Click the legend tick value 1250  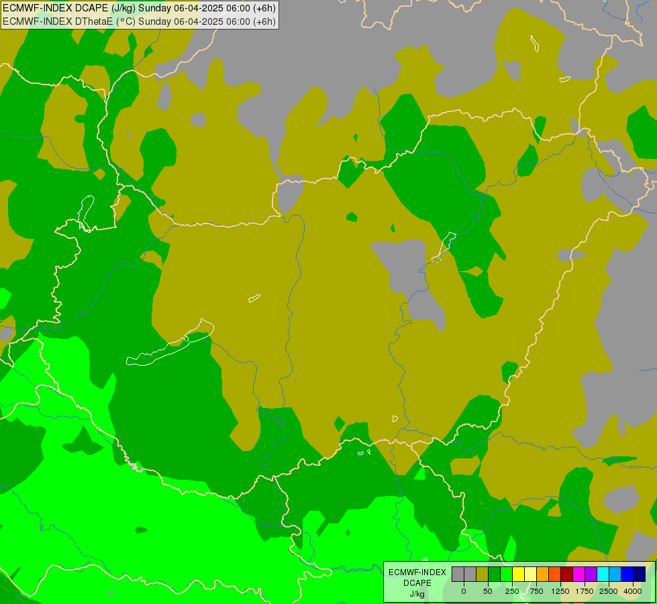click(560, 591)
